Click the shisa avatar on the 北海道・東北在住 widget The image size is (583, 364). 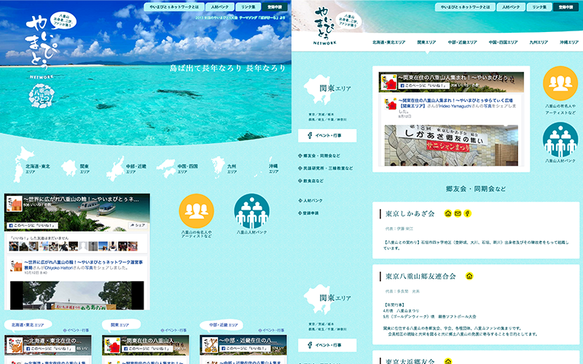click(15, 345)
